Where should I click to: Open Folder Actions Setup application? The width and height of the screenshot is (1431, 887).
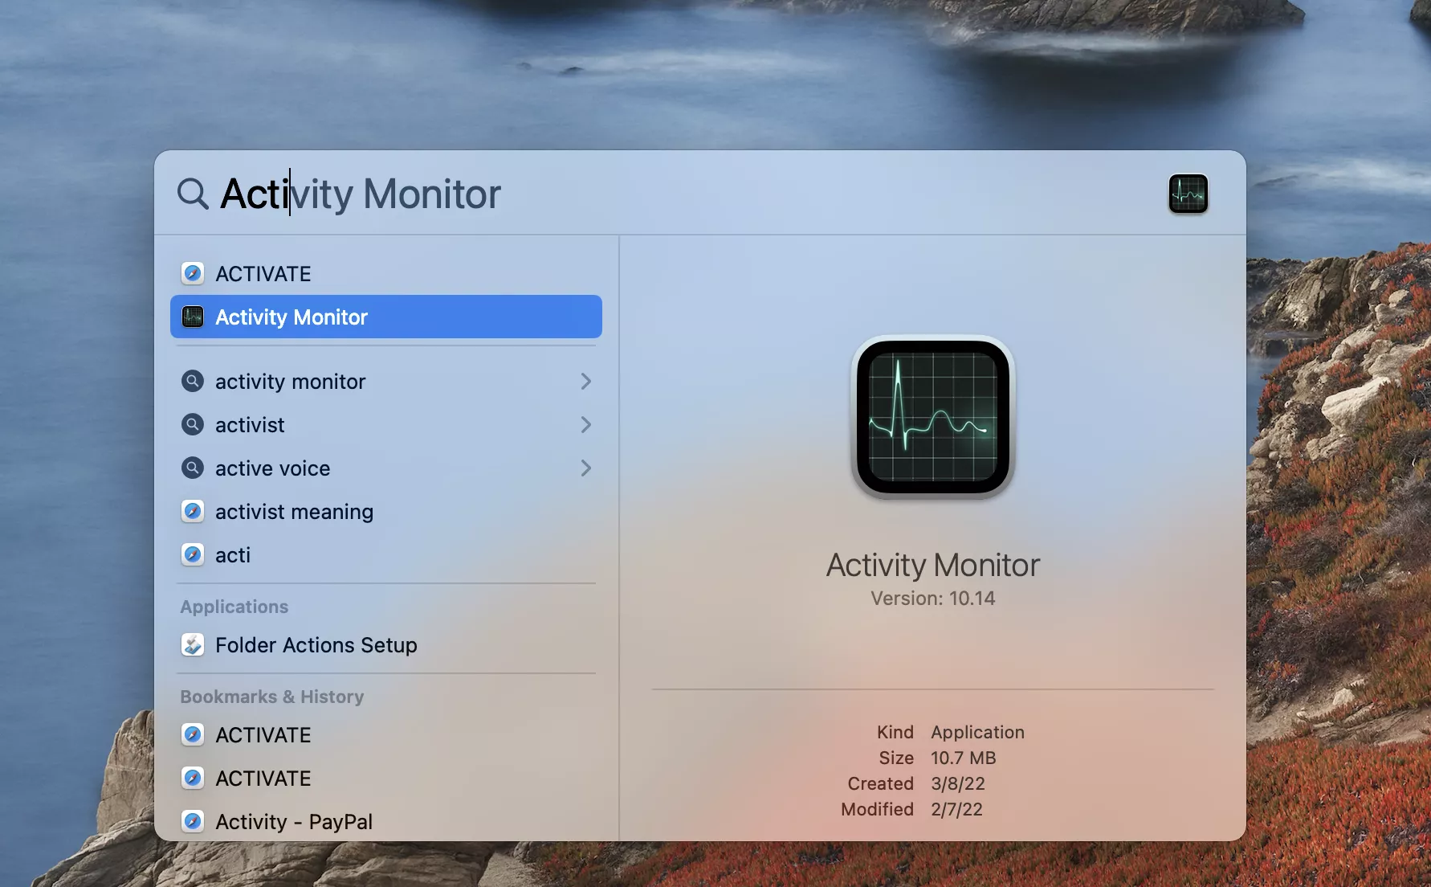[x=316, y=645]
